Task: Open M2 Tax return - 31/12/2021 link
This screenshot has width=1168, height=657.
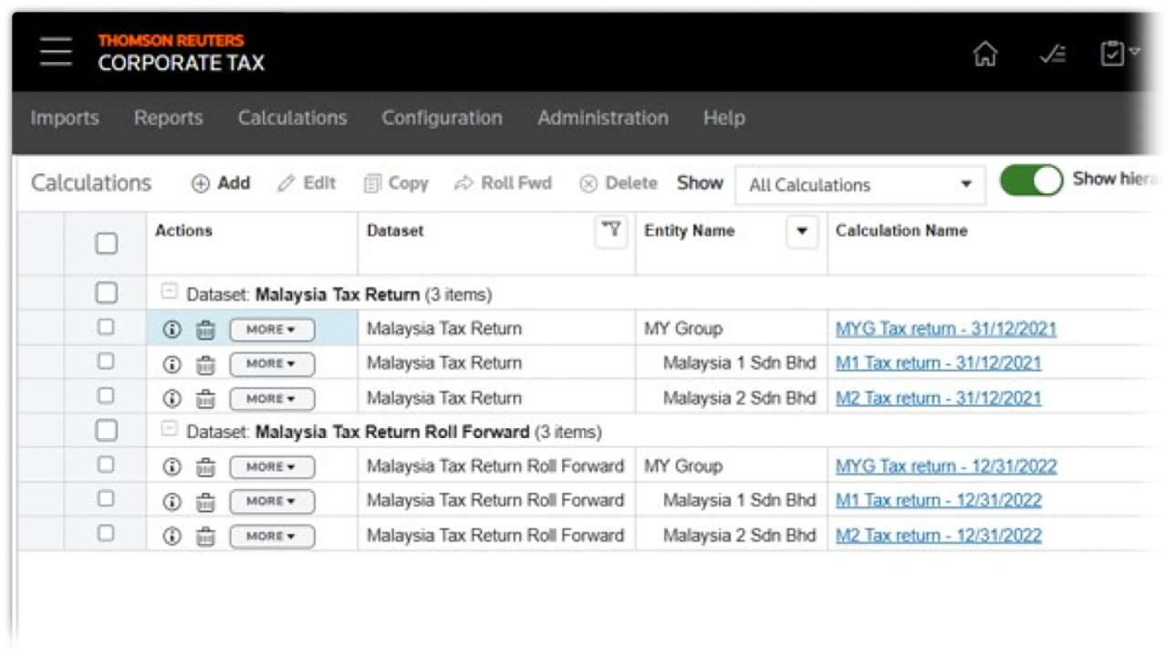Action: 938,398
